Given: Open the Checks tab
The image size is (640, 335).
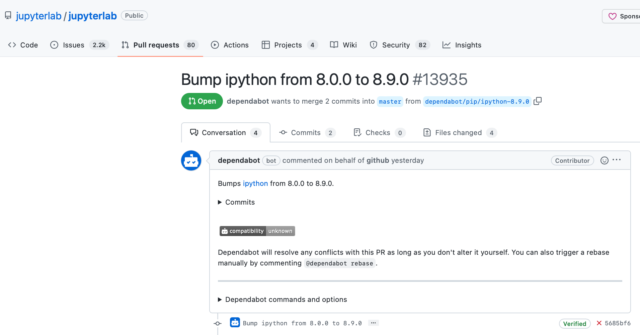Looking at the screenshot, I should 380,132.
